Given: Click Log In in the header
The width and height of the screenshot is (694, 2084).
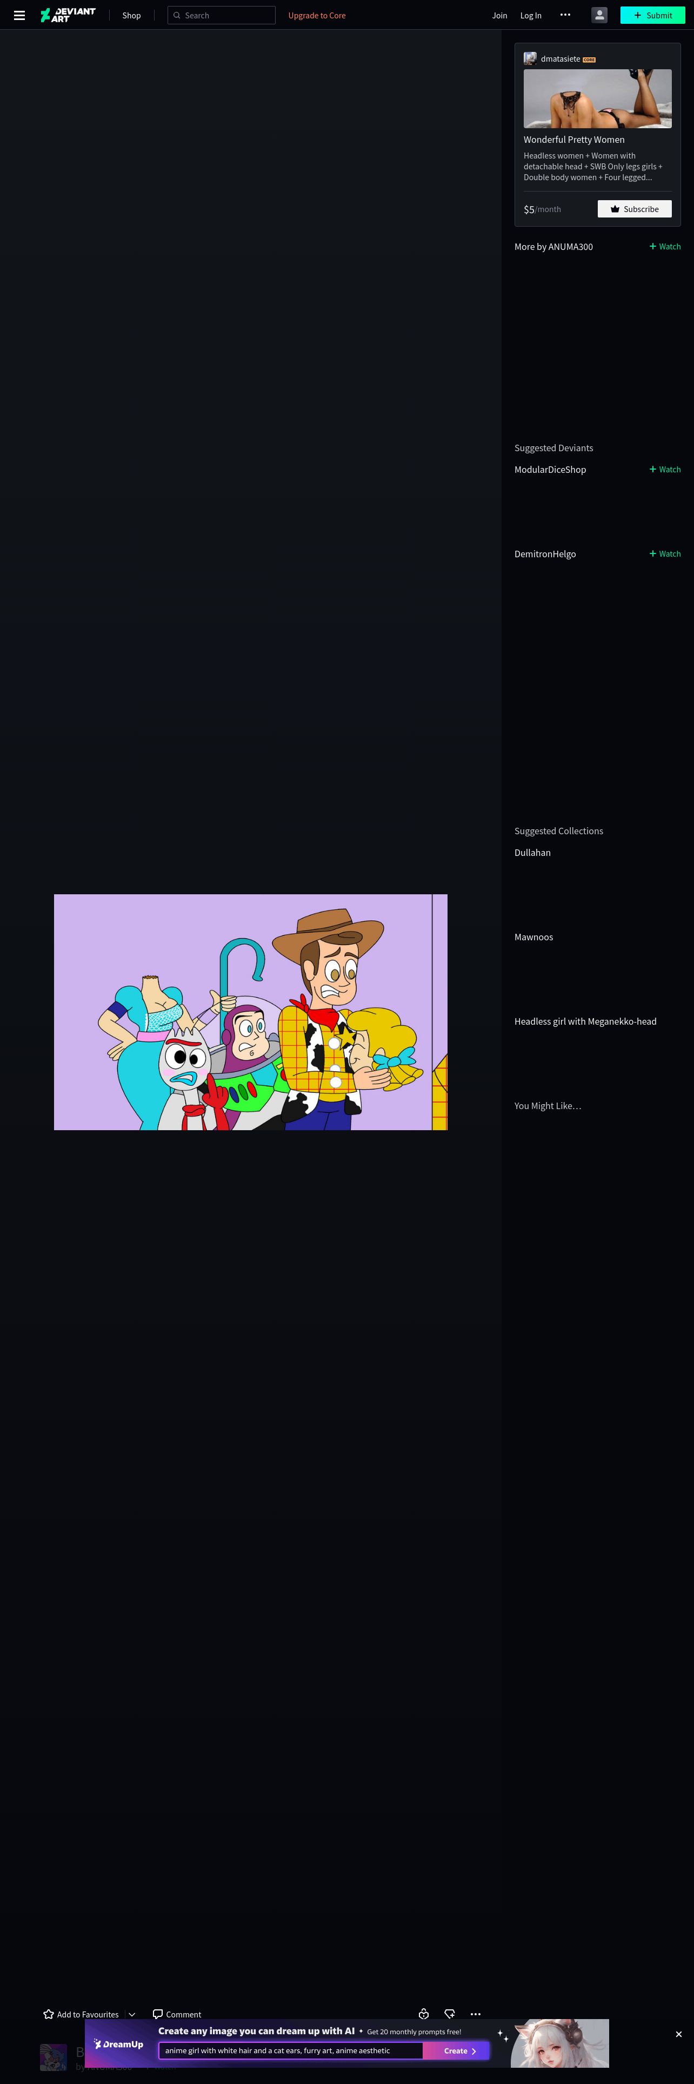Looking at the screenshot, I should [x=531, y=15].
